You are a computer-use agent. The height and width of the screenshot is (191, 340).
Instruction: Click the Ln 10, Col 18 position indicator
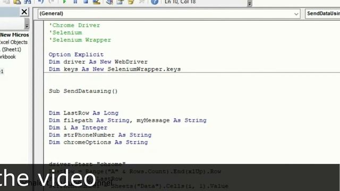point(180,2)
